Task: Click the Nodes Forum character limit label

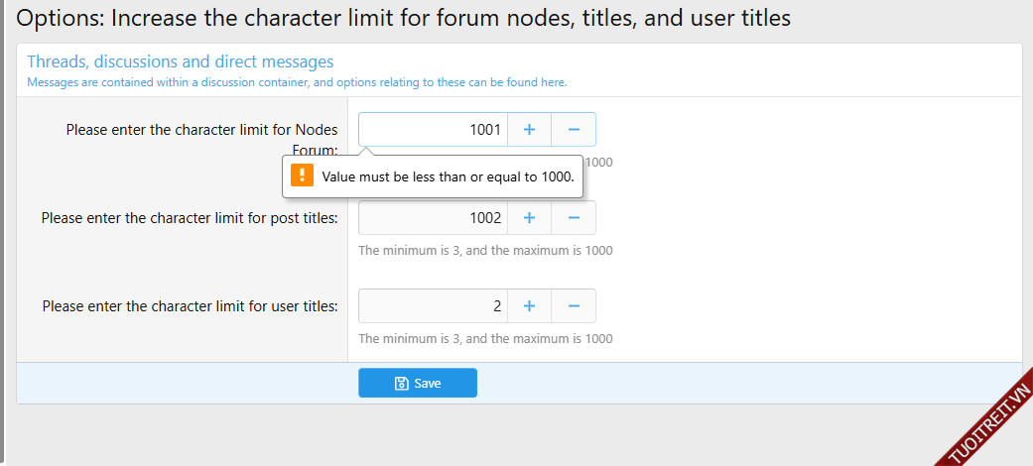Action: [x=201, y=130]
